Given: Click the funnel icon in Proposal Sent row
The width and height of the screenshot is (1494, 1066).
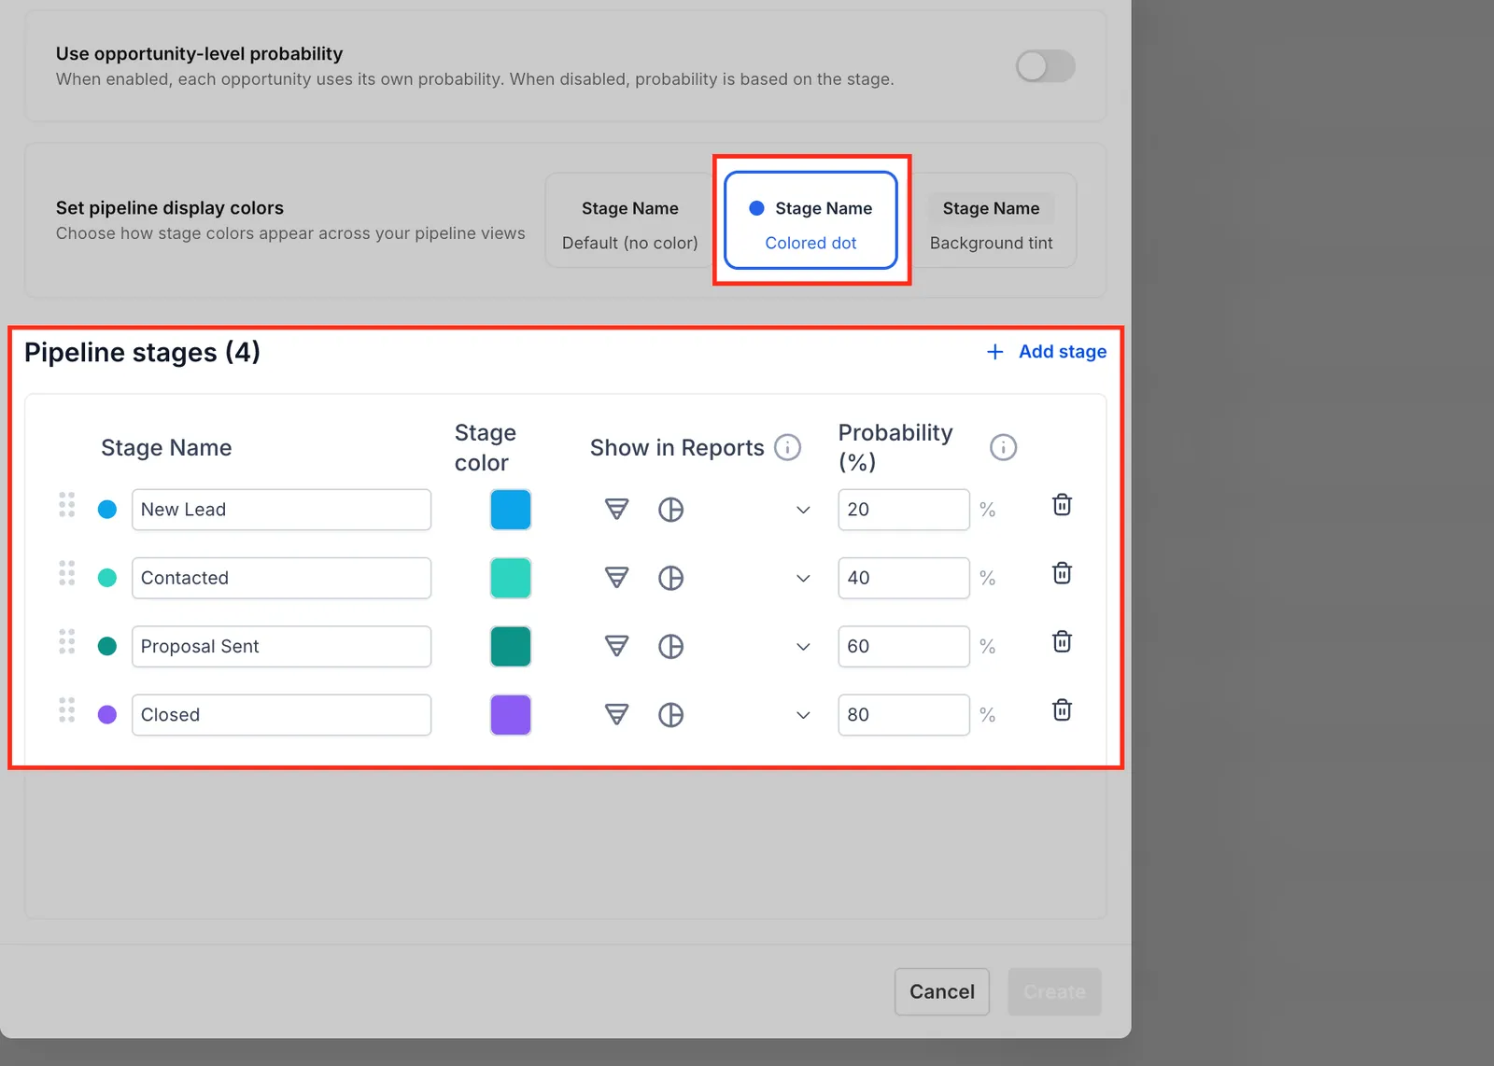Looking at the screenshot, I should 616,646.
